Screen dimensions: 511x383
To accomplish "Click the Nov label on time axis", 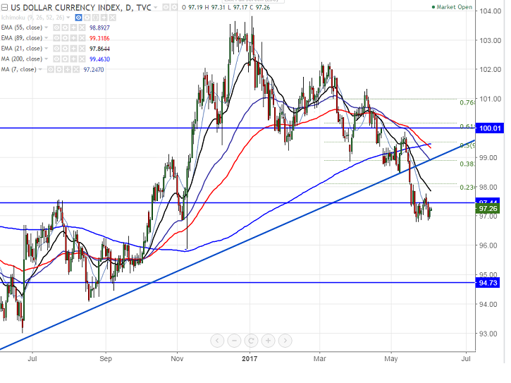I will pos(177,359).
